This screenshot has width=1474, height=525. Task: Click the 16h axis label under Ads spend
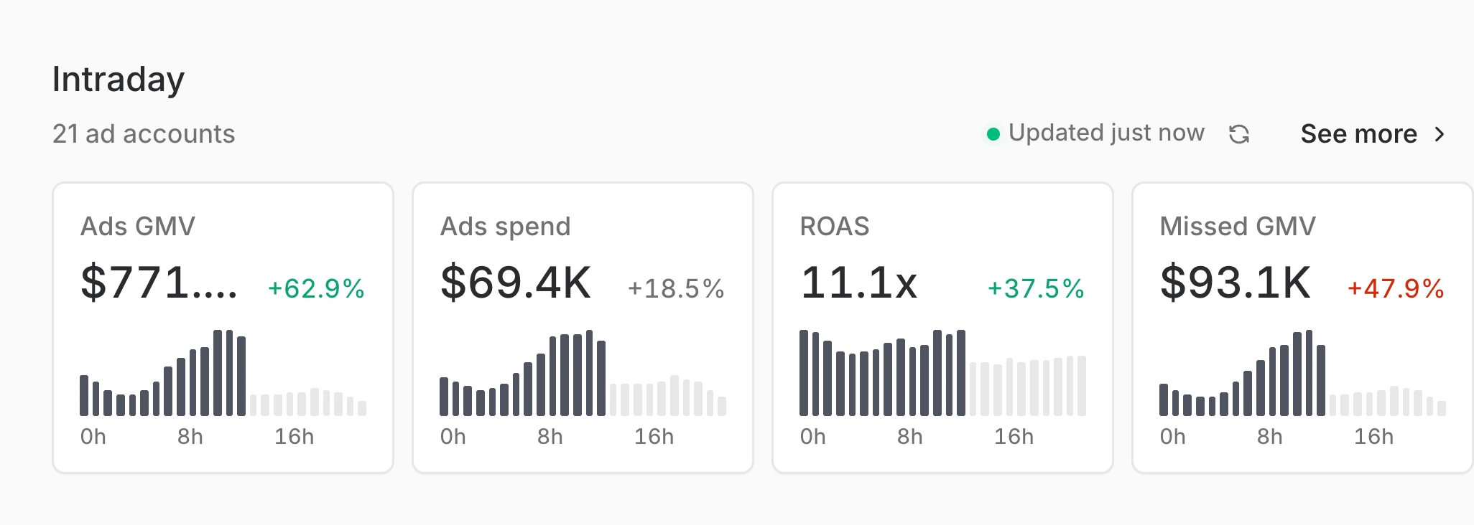pos(654,437)
